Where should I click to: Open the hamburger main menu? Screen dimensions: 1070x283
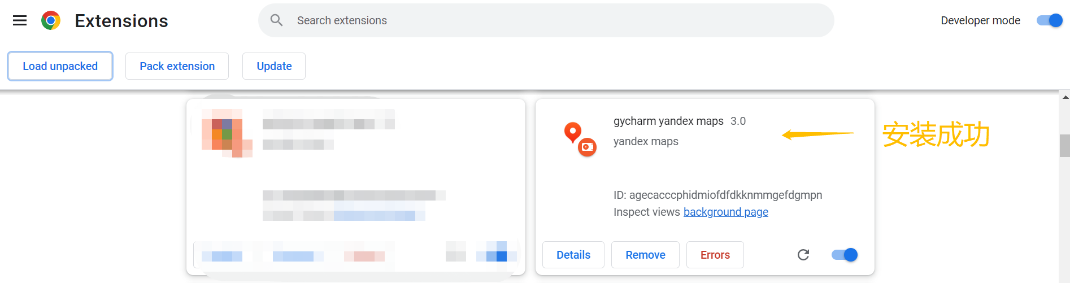[x=20, y=21]
